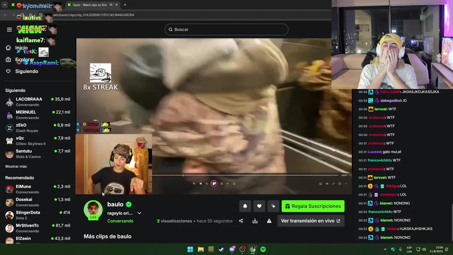Open ElMune recommended channel
453x255 pixels.
38,189
